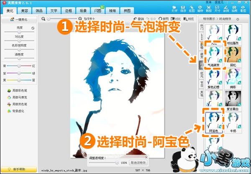
Task: Switch to the 闪图 tab
Action: (x=98, y=11)
